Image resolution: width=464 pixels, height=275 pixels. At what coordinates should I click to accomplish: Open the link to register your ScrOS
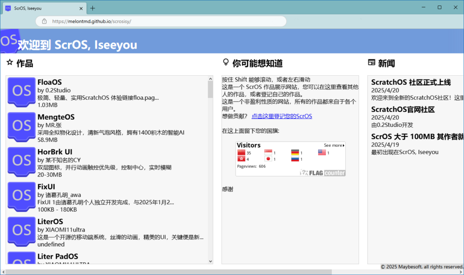coord(281,116)
